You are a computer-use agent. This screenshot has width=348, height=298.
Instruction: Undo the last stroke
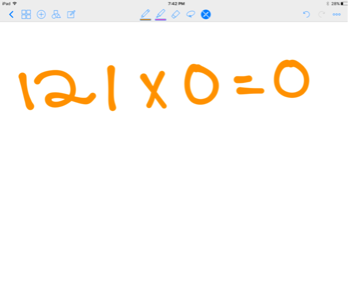tap(307, 14)
